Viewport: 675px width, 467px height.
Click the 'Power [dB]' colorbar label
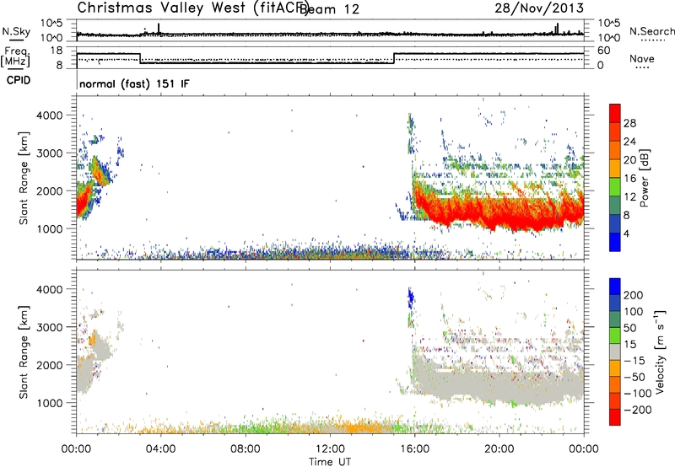[645, 178]
